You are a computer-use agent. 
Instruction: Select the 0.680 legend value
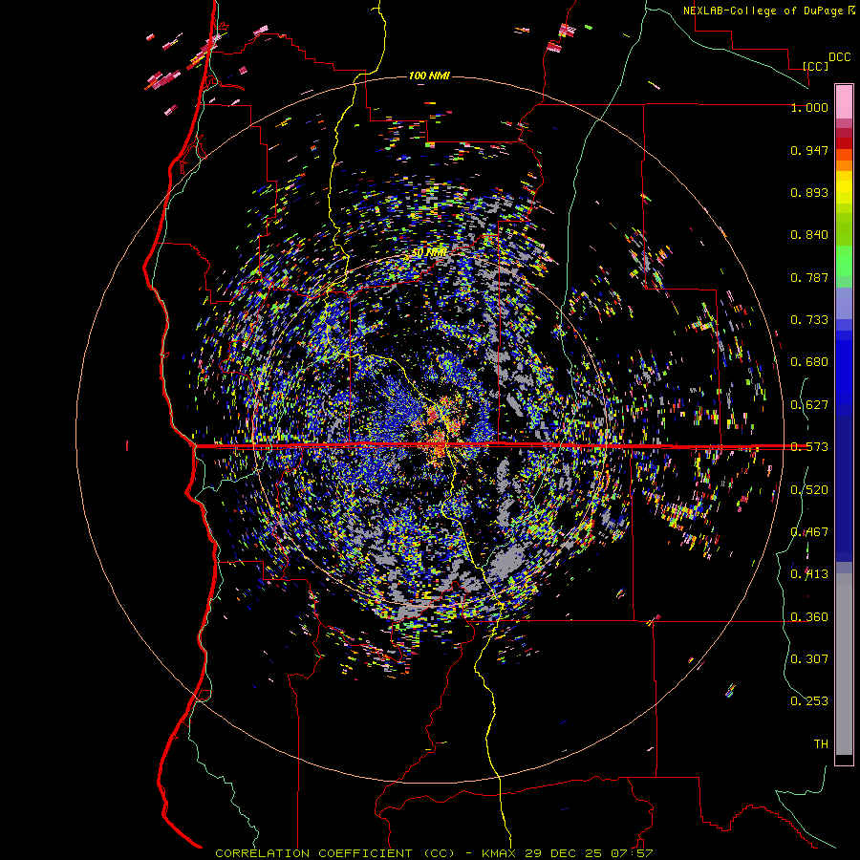(x=809, y=362)
